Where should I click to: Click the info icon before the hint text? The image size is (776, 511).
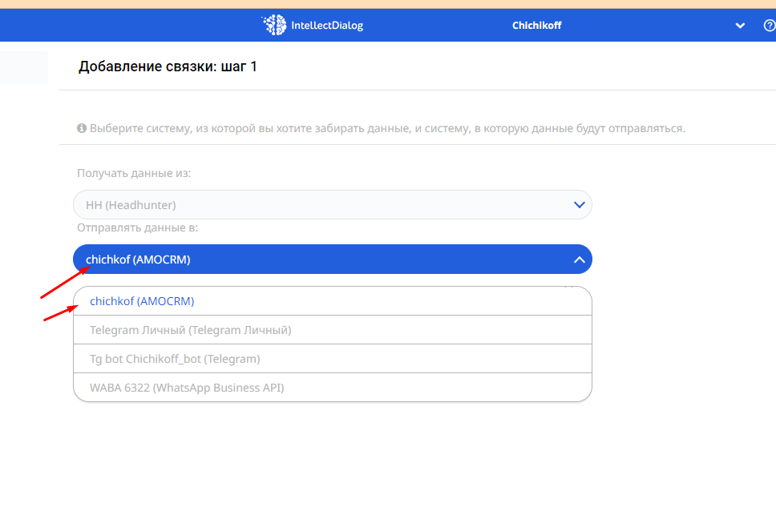tap(82, 128)
